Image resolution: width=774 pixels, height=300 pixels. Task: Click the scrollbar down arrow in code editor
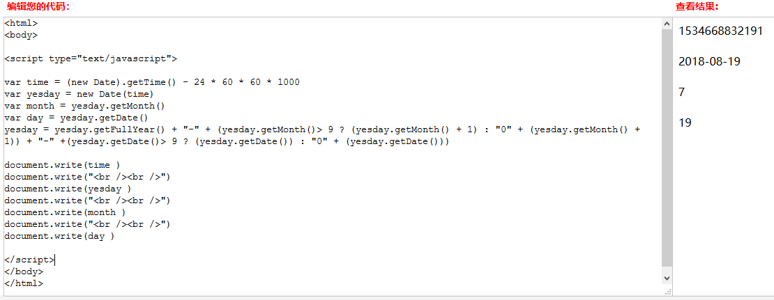[667, 278]
